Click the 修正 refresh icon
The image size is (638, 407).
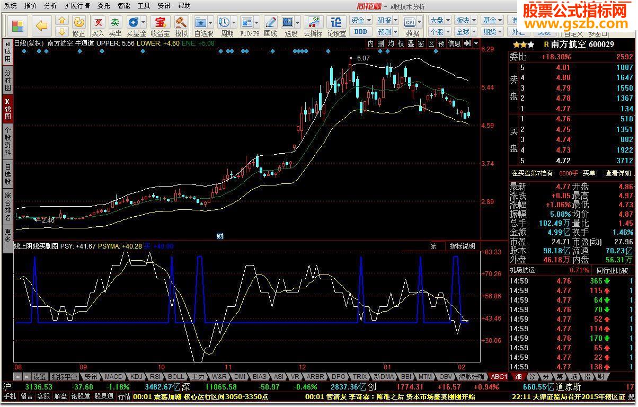click(78, 22)
